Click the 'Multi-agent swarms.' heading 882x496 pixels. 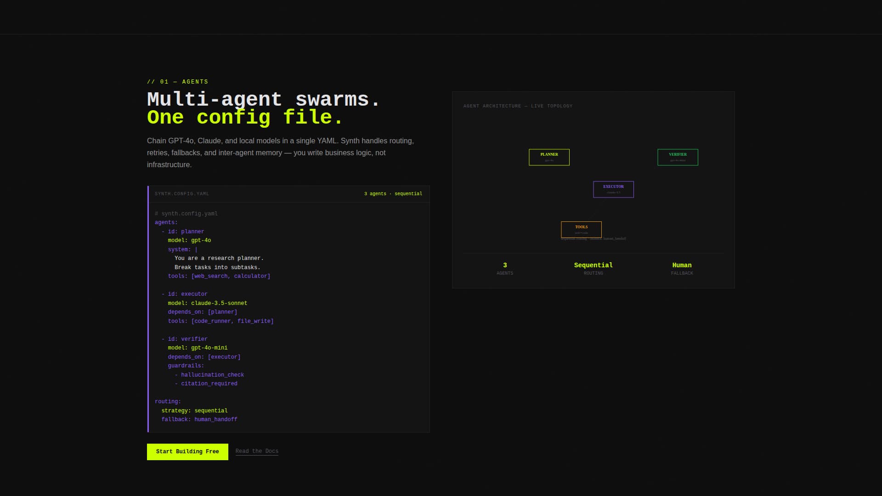point(264,100)
